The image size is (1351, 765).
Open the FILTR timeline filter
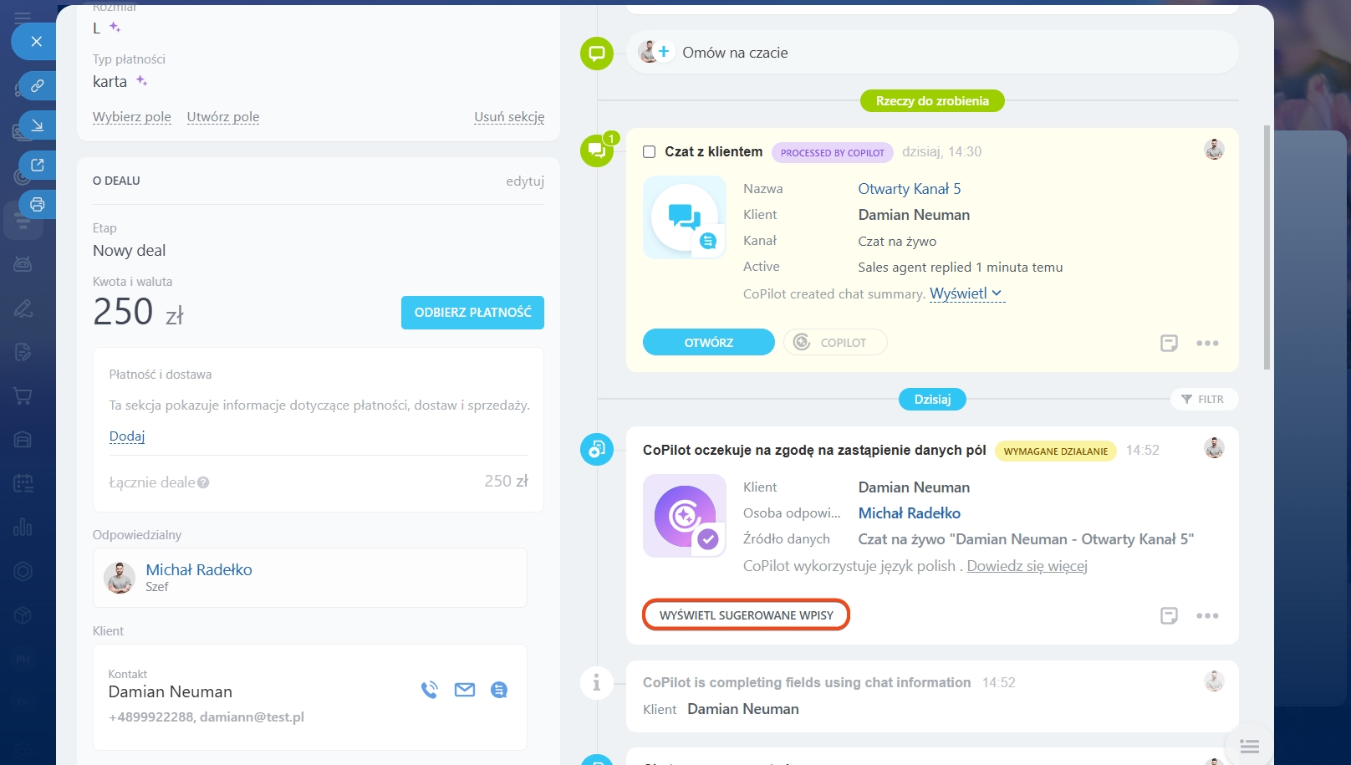pos(1203,400)
